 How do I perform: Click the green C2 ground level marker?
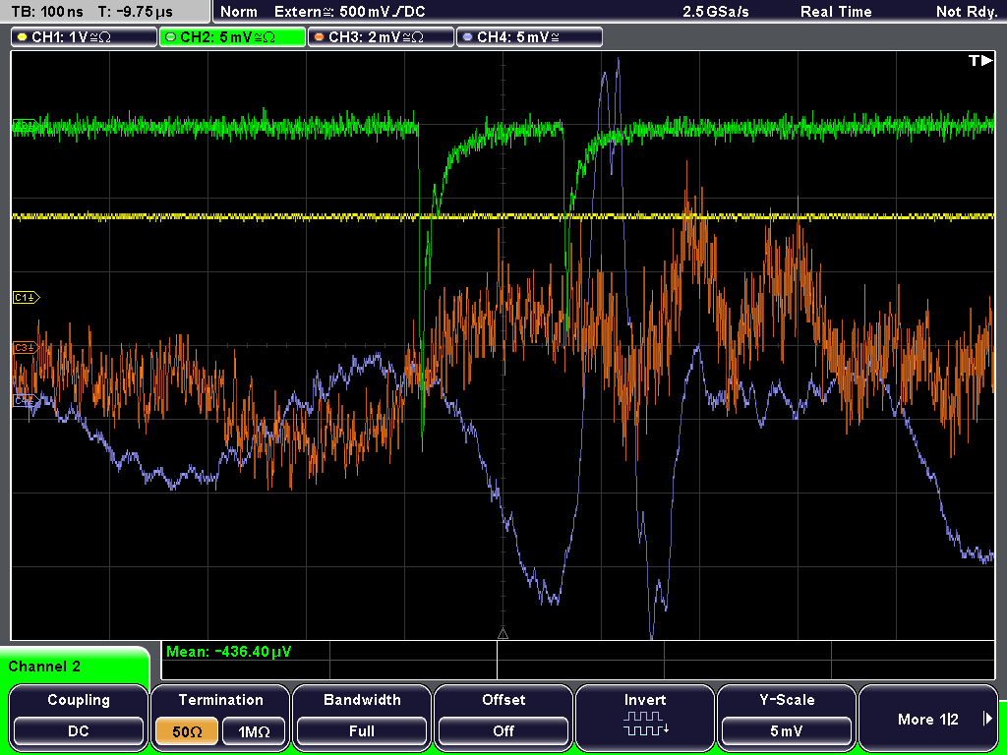(x=26, y=125)
